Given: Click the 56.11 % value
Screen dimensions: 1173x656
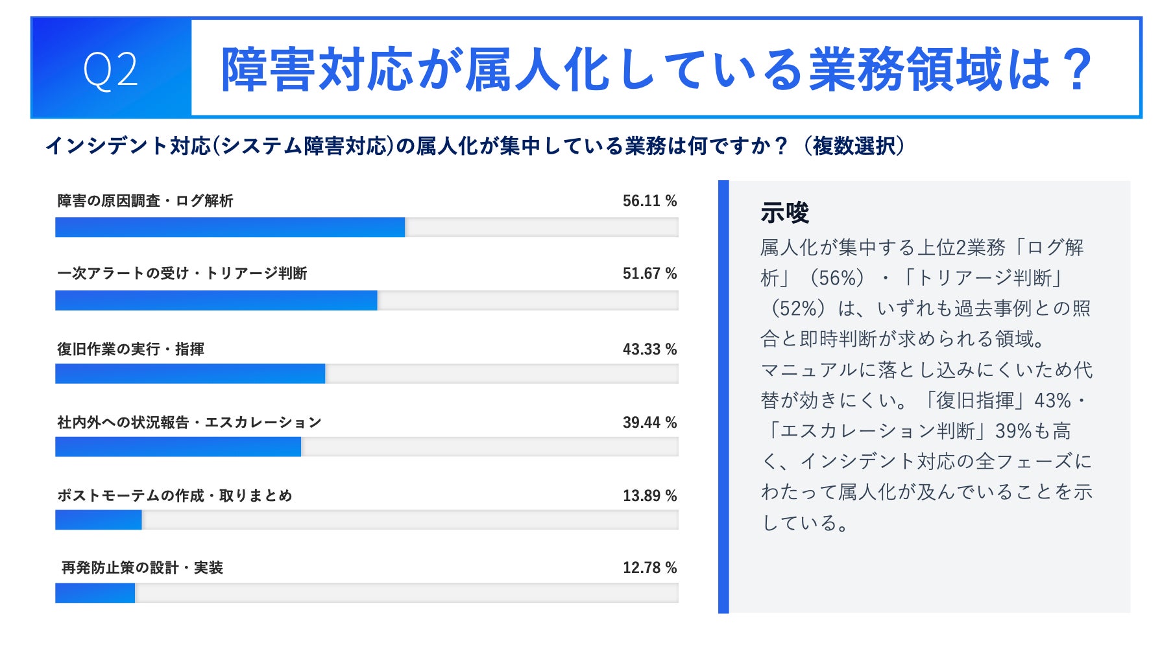Looking at the screenshot, I should [x=649, y=201].
